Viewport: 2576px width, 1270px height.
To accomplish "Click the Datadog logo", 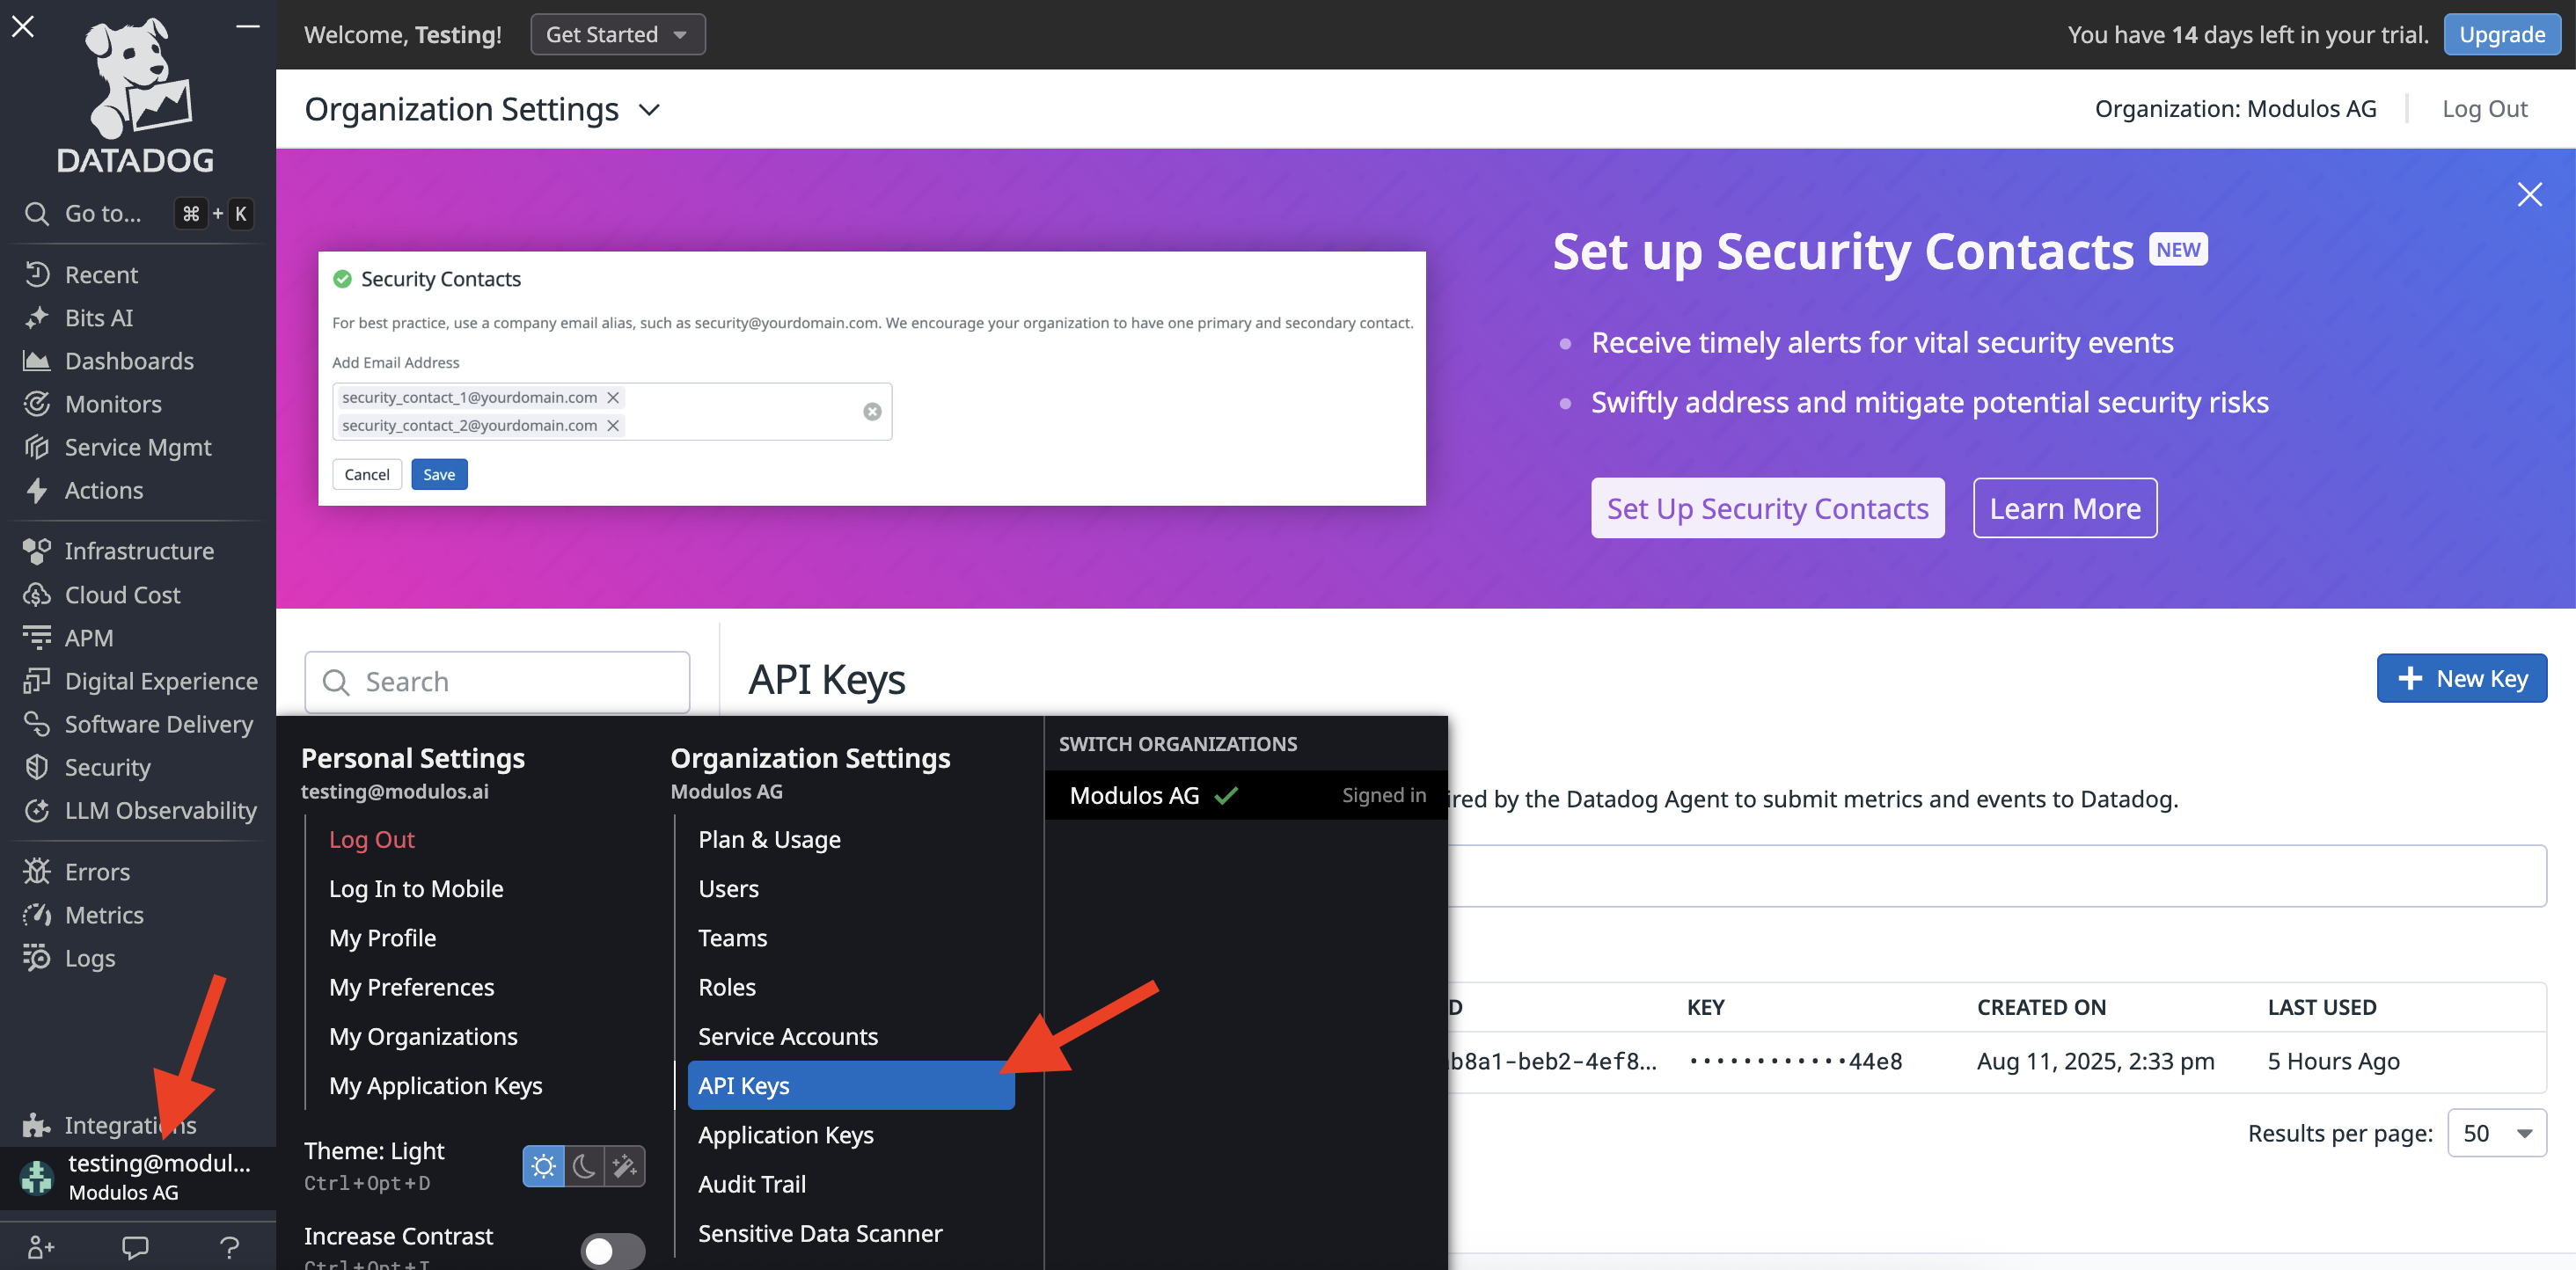I will (x=136, y=95).
